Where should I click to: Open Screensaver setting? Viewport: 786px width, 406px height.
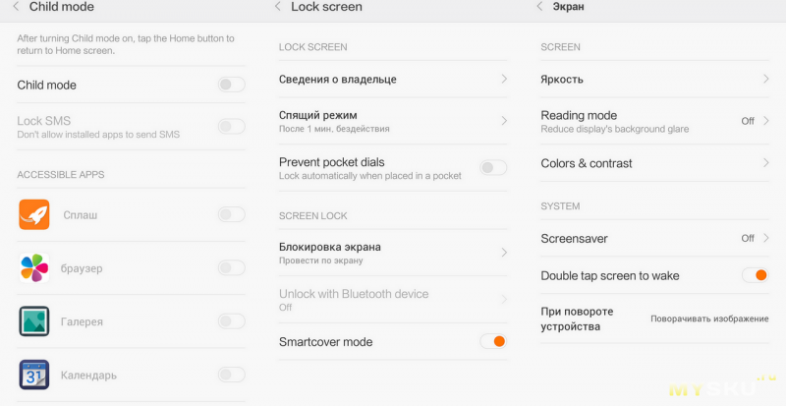click(x=654, y=238)
